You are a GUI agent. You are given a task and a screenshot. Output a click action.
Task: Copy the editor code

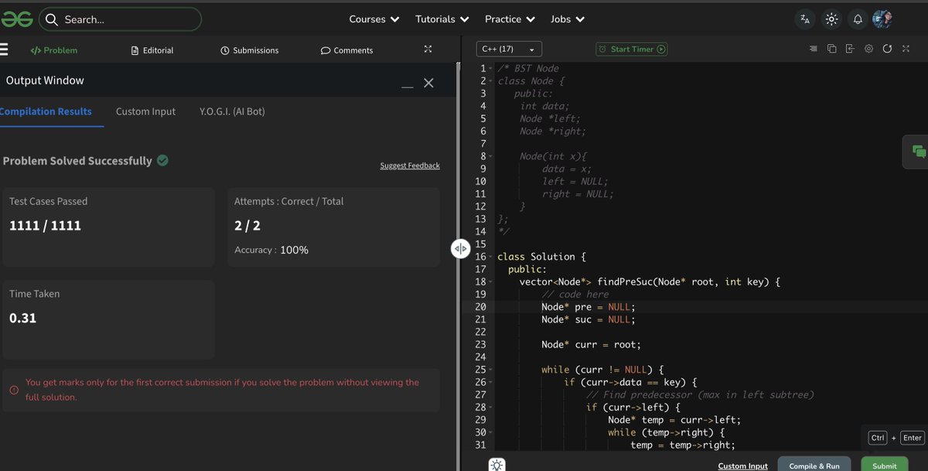coord(831,49)
